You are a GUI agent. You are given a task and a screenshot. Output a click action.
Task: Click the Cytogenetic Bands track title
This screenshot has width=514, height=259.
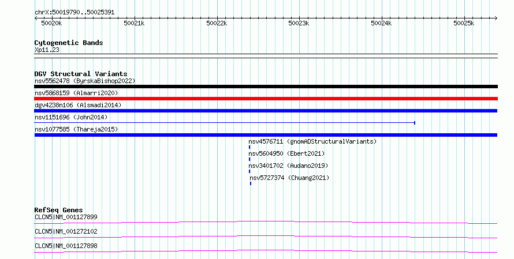point(69,43)
